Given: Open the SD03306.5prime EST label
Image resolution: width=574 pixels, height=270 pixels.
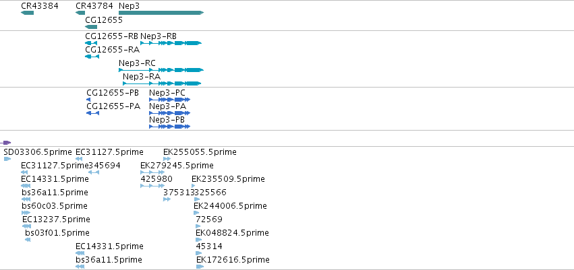Looking at the screenshot, I should pos(38,152).
